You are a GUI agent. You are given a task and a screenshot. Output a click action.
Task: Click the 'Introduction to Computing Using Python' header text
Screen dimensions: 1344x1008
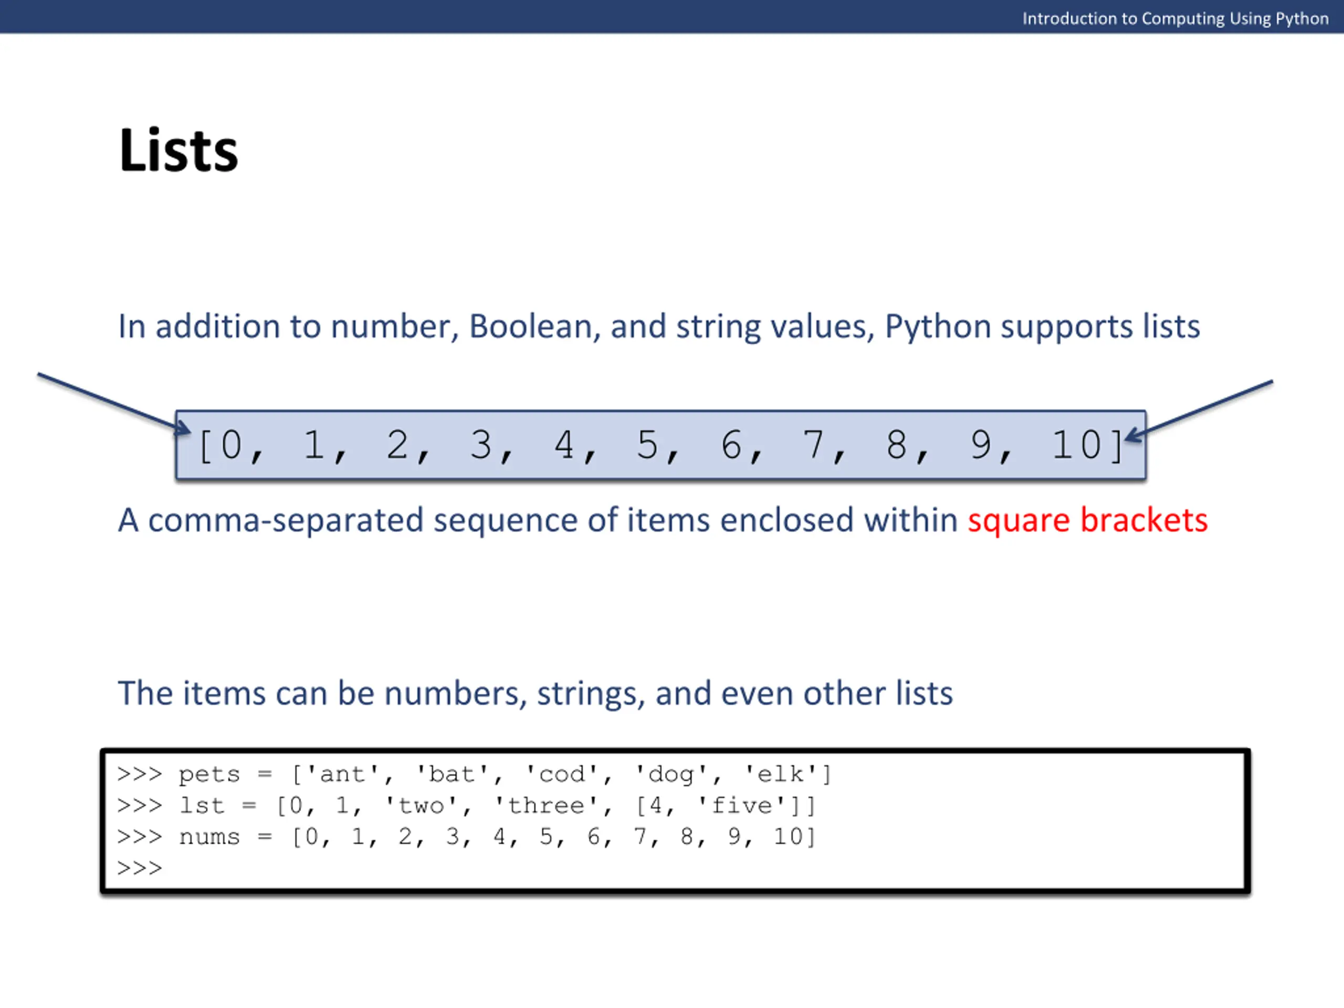pos(1175,19)
